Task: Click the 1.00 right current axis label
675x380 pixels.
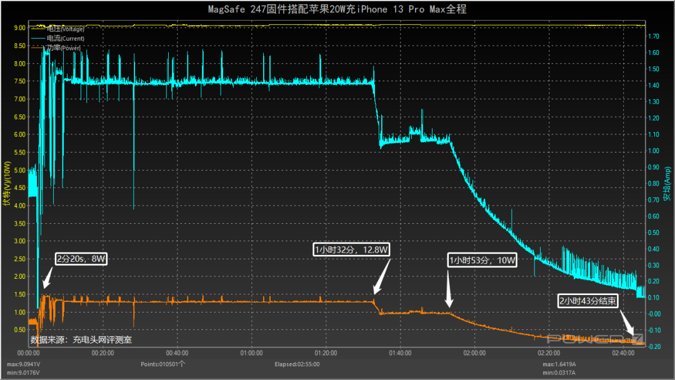Action: click(x=654, y=151)
